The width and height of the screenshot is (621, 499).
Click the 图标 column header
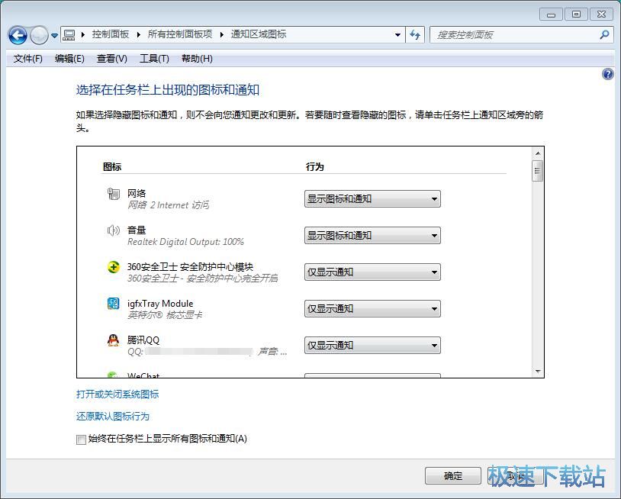tap(112, 167)
